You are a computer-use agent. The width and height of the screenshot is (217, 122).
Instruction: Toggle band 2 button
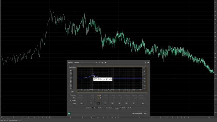[105, 103]
